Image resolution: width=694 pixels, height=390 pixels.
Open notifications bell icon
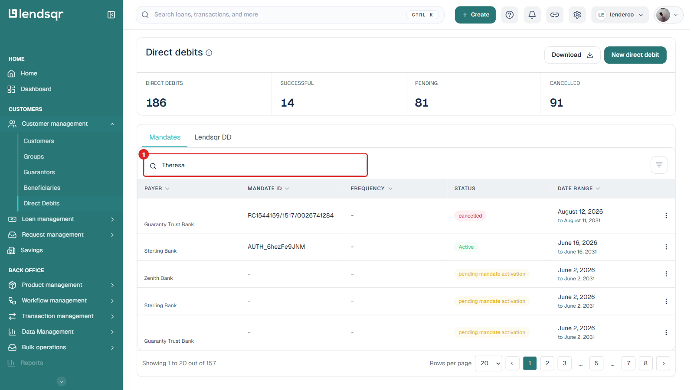tap(532, 15)
